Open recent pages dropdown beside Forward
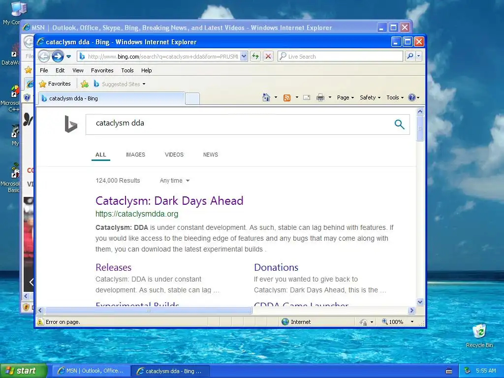 coord(68,57)
